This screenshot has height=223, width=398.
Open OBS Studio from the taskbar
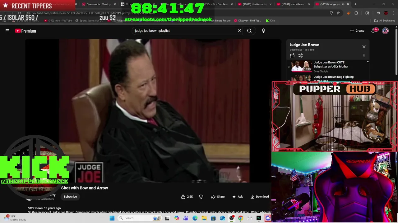click(232, 218)
